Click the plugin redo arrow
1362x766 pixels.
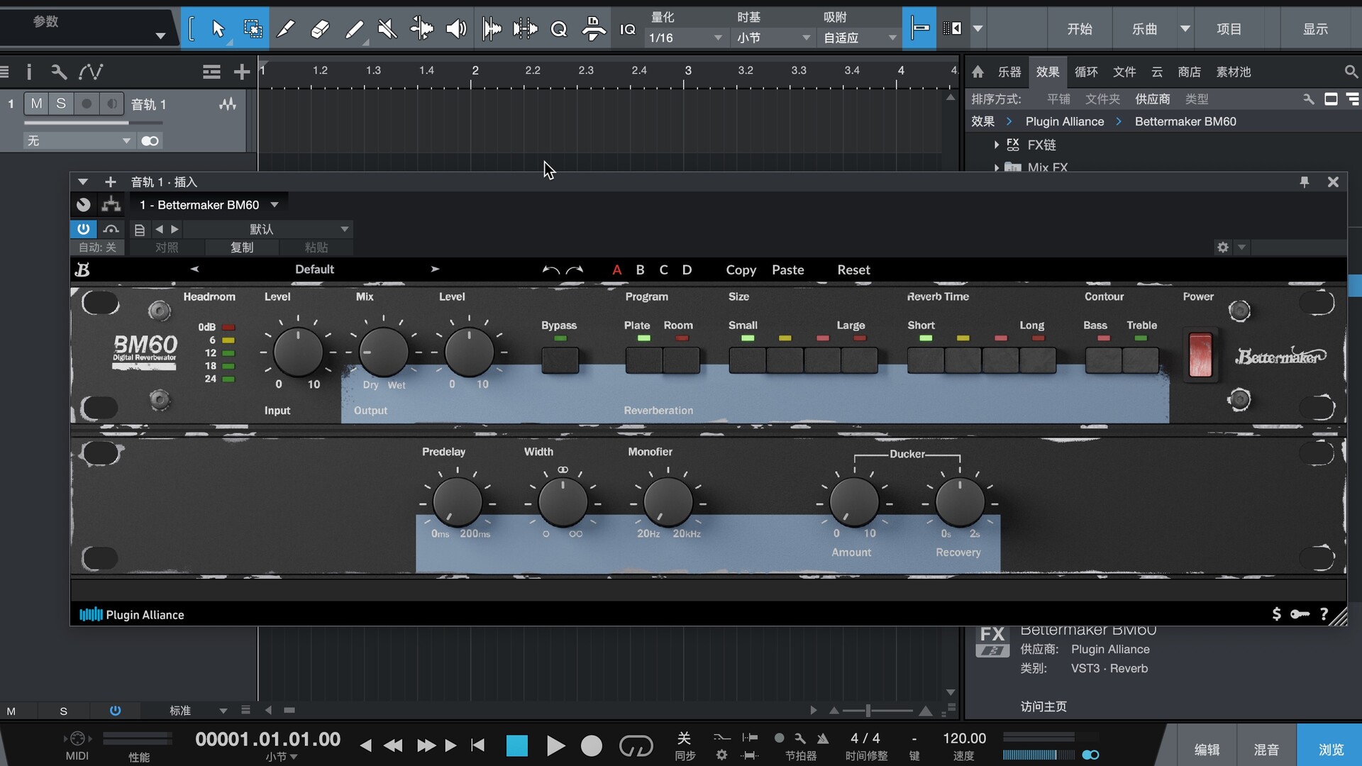[x=575, y=270]
